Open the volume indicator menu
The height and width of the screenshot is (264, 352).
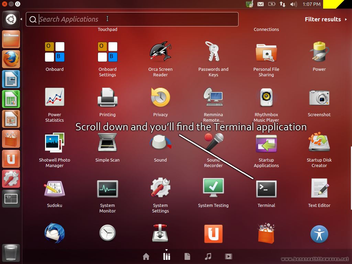pos(294,4)
